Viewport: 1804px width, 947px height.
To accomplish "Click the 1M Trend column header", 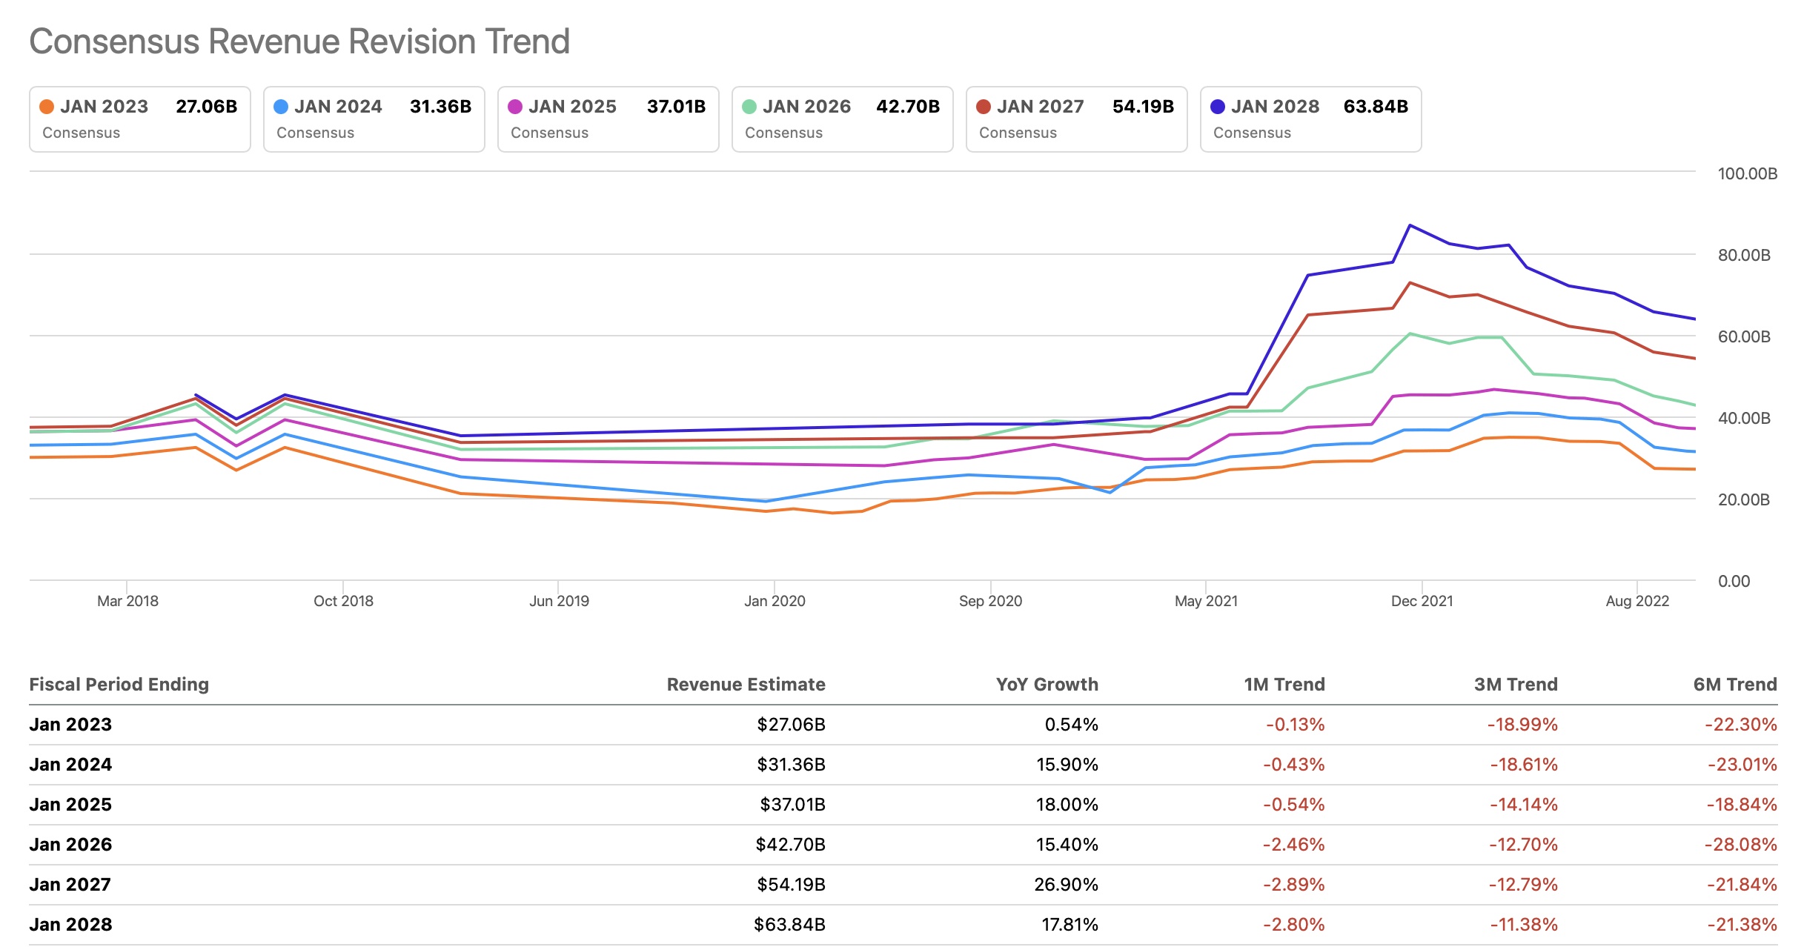I will [1284, 684].
